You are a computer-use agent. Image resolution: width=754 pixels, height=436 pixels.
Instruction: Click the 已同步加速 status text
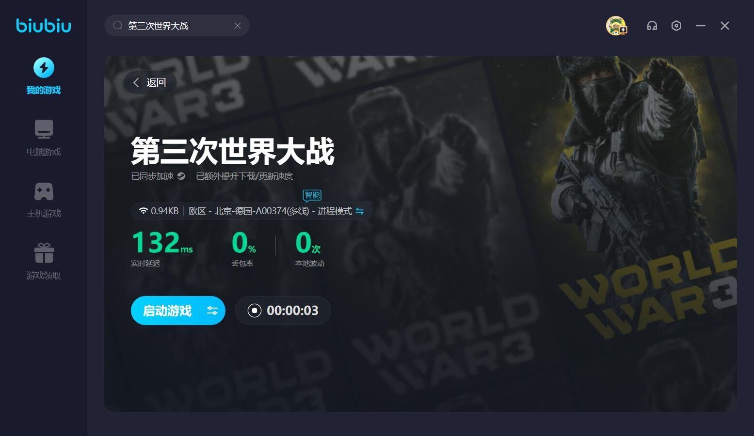tap(152, 176)
